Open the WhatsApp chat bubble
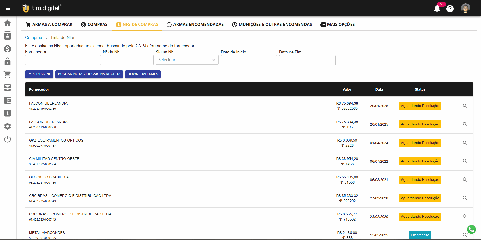 471,230
